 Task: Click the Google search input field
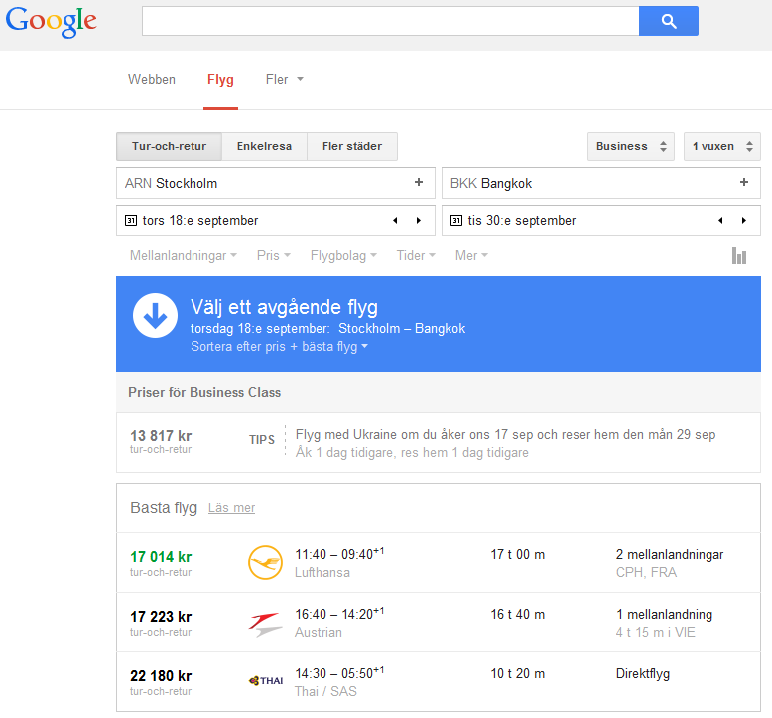point(390,21)
